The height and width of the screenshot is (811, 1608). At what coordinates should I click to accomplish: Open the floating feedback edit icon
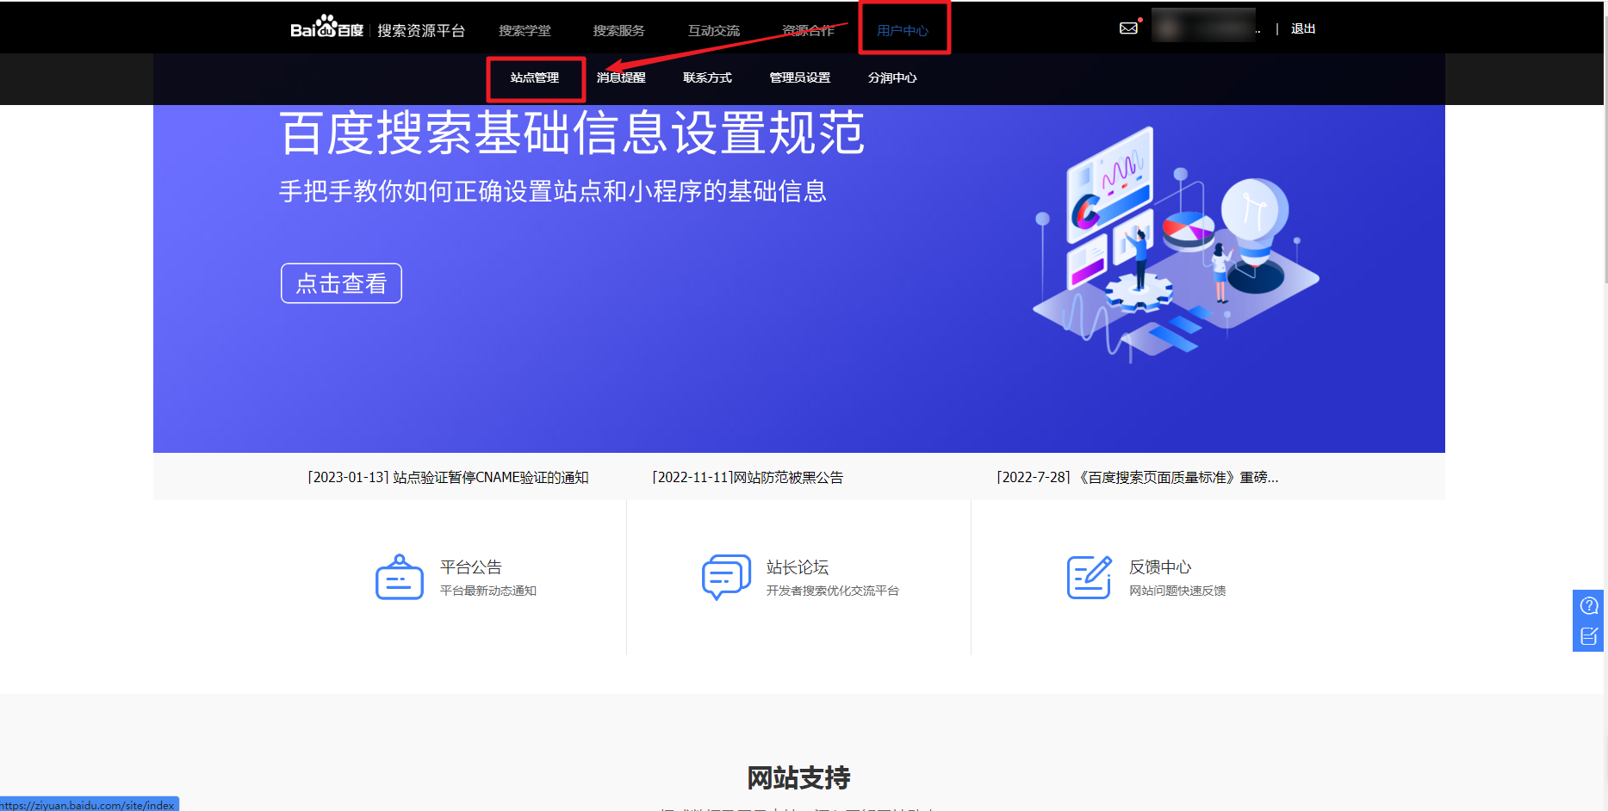pos(1589,636)
